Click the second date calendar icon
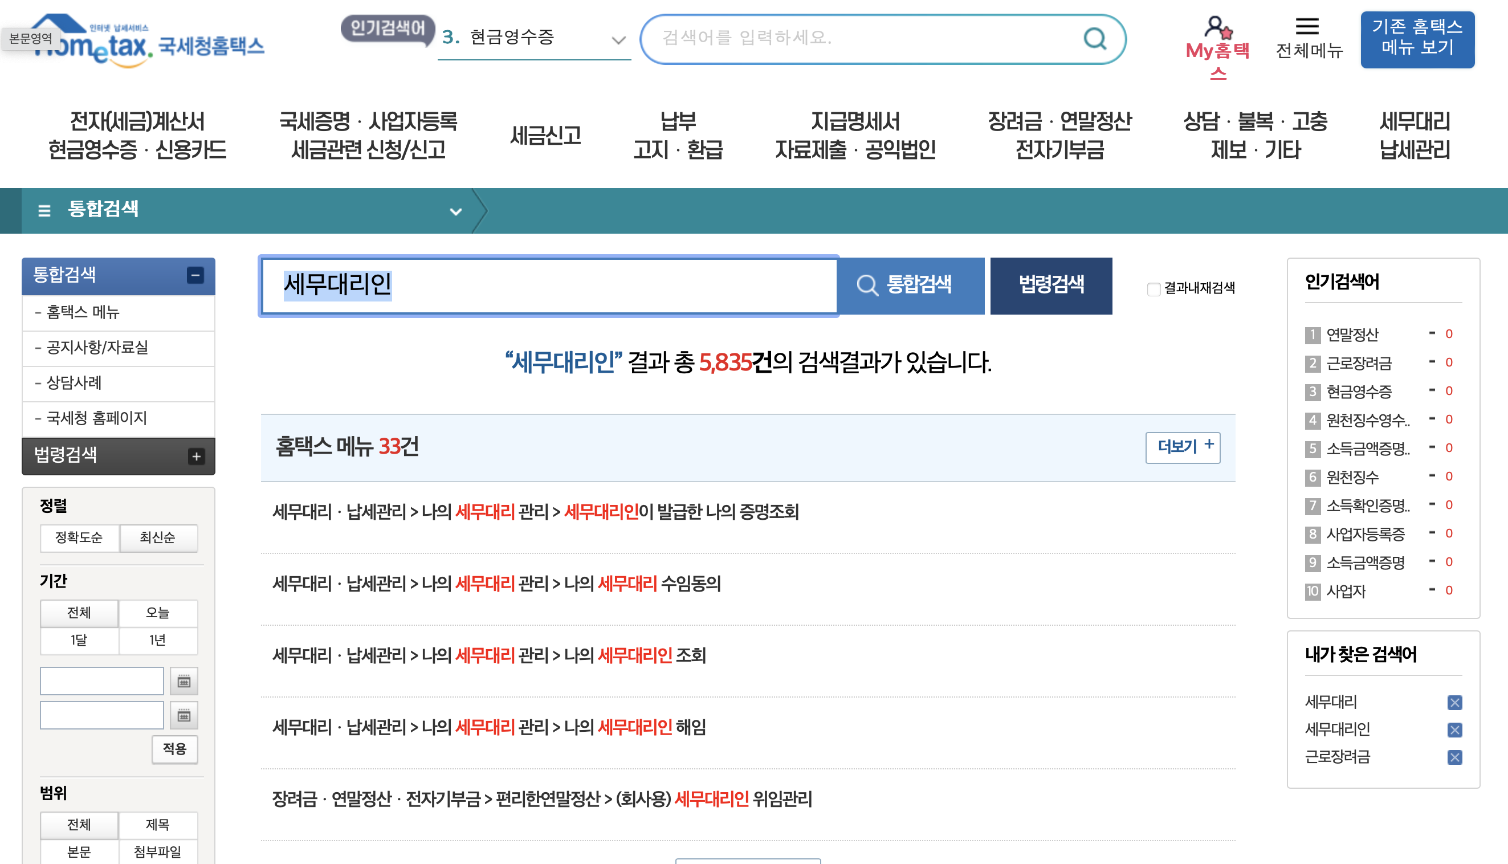 pyautogui.click(x=184, y=716)
